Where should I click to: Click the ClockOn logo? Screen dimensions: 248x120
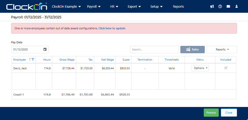click(x=27, y=7)
